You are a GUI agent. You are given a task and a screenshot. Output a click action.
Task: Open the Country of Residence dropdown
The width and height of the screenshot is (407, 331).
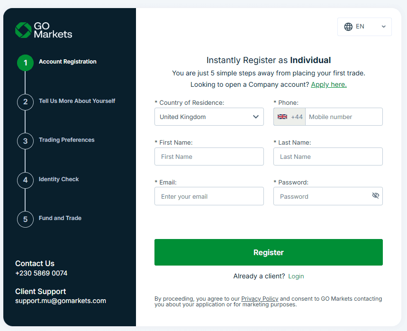pyautogui.click(x=209, y=116)
